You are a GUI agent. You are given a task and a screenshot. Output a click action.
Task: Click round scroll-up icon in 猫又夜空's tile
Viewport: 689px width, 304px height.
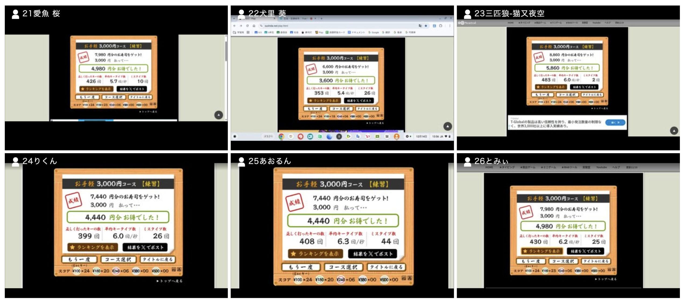tap(674, 131)
